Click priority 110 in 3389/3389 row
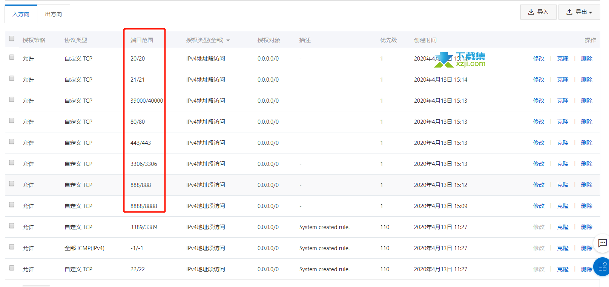Image resolution: width=609 pixels, height=287 pixels. click(385, 227)
